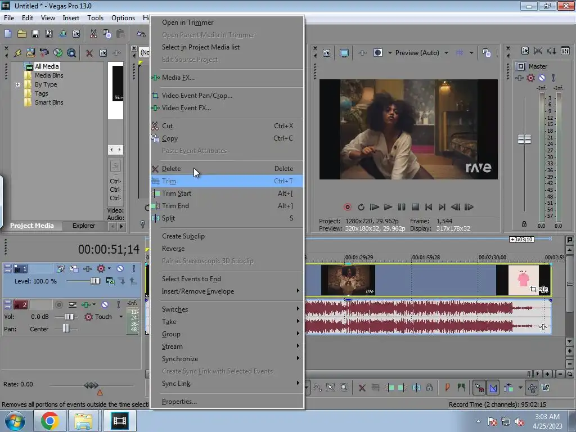This screenshot has height=432, width=576.
Task: Click the Master volume fader
Action: coord(524,139)
